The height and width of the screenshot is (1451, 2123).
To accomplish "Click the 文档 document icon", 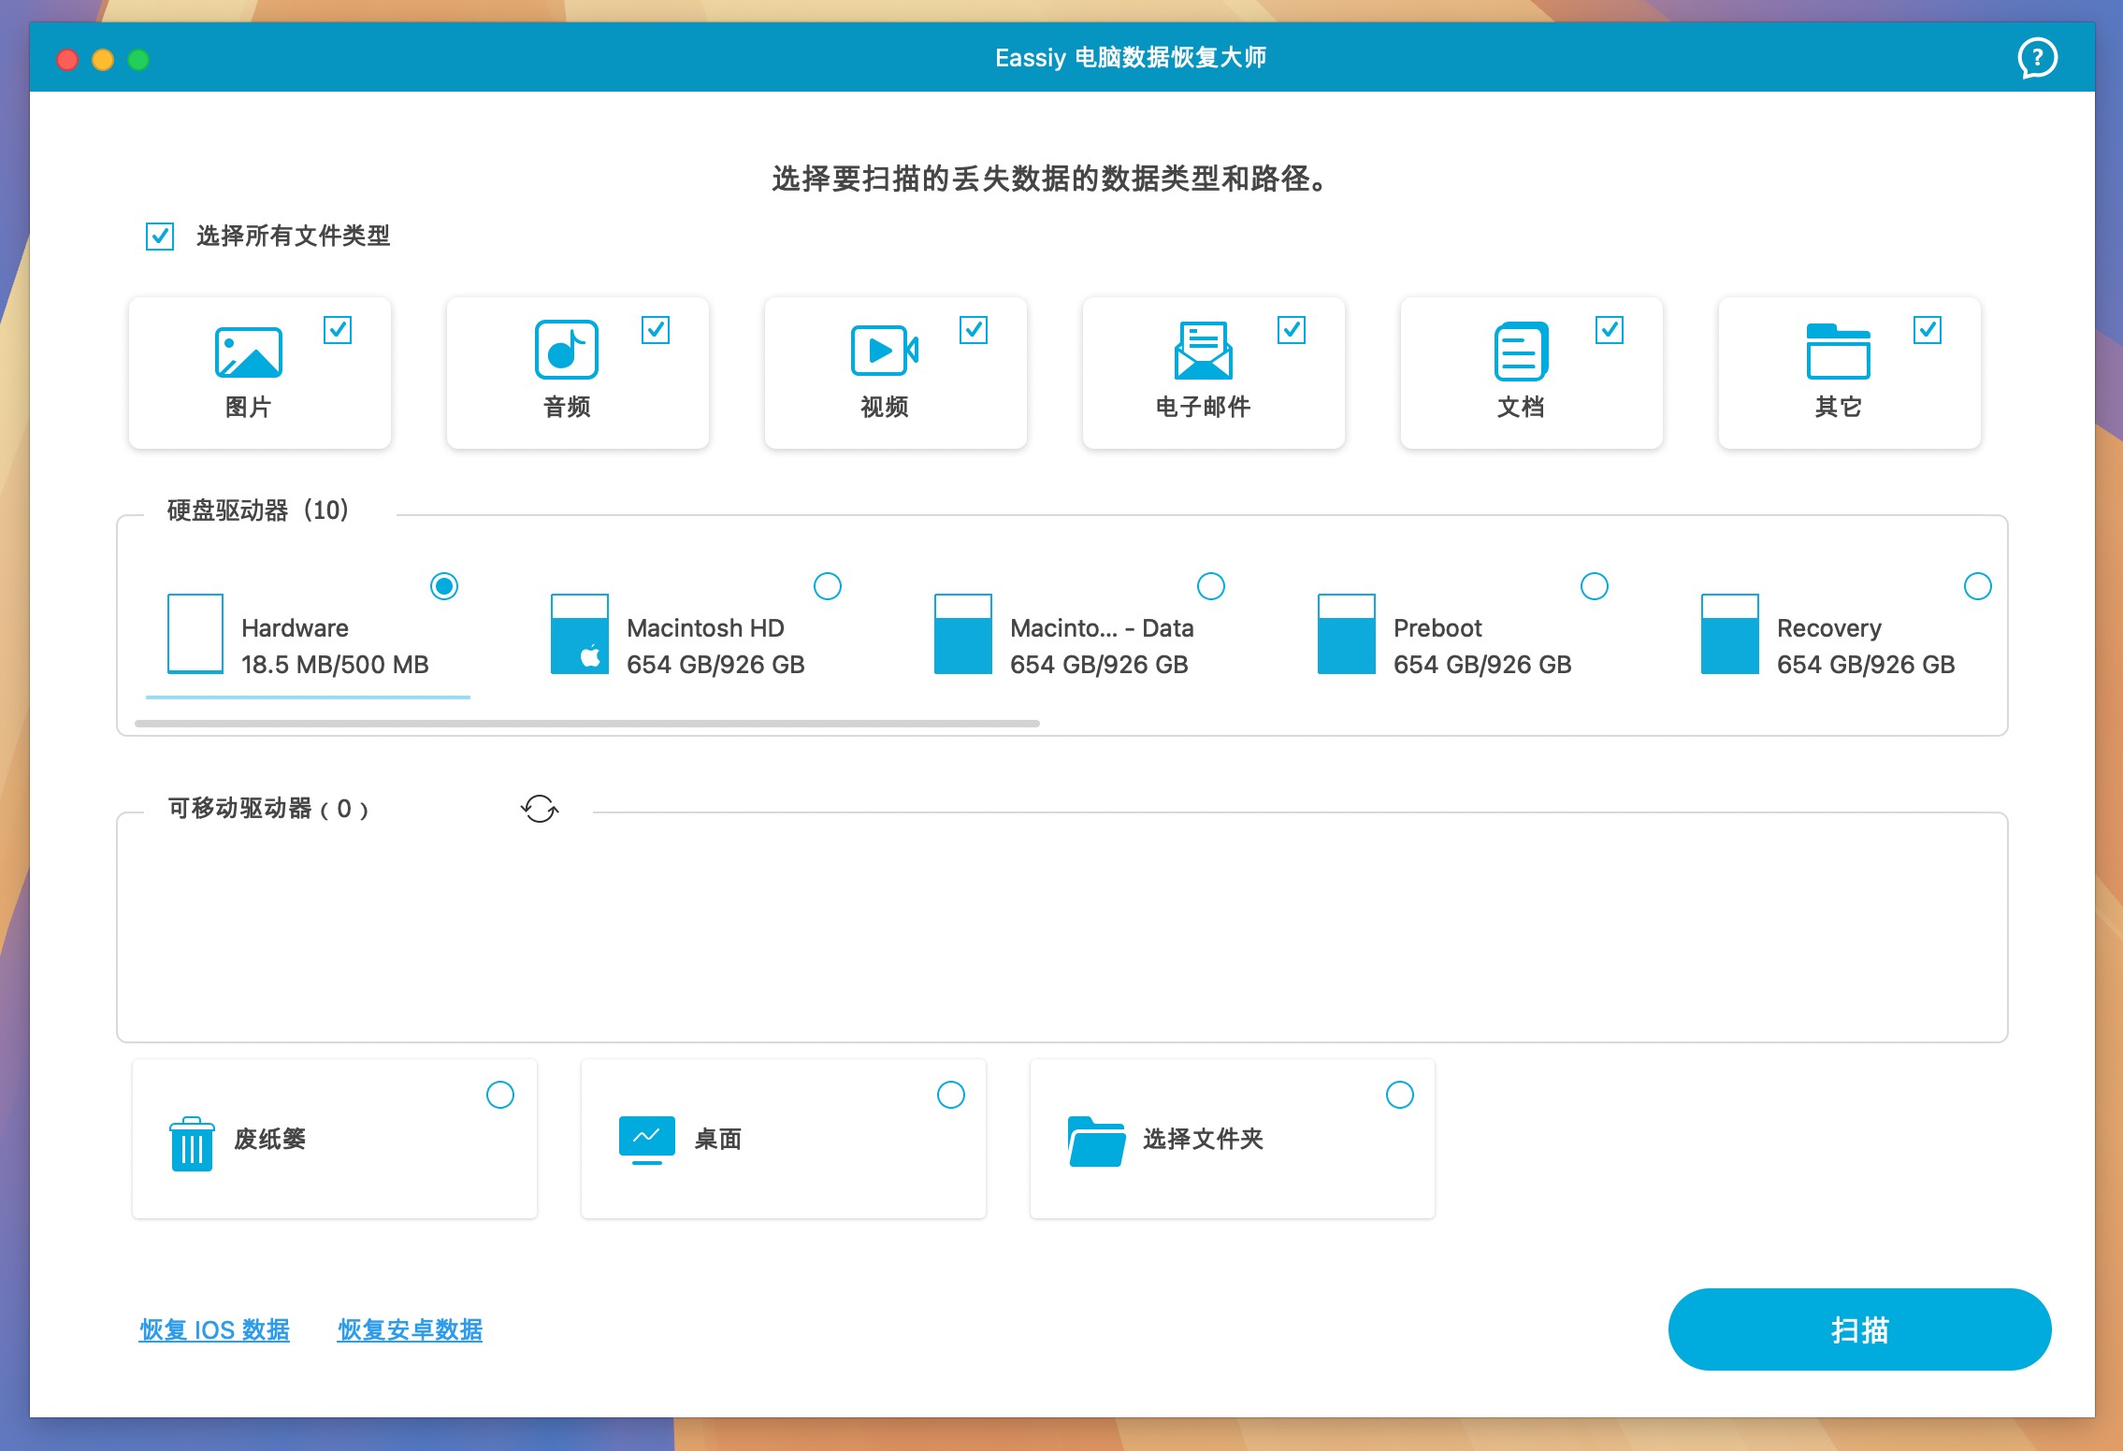I will [1521, 352].
